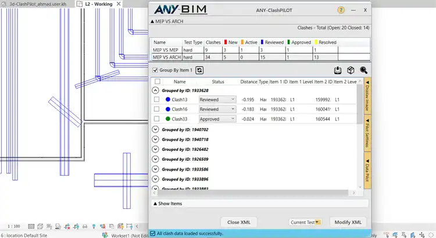
Task: Click the magnifier search icon
Action: pyautogui.click(x=363, y=70)
